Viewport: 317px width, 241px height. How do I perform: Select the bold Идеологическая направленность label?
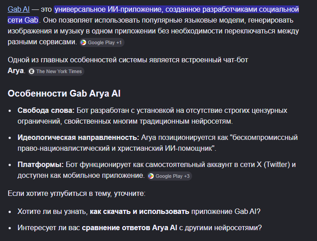point(78,138)
